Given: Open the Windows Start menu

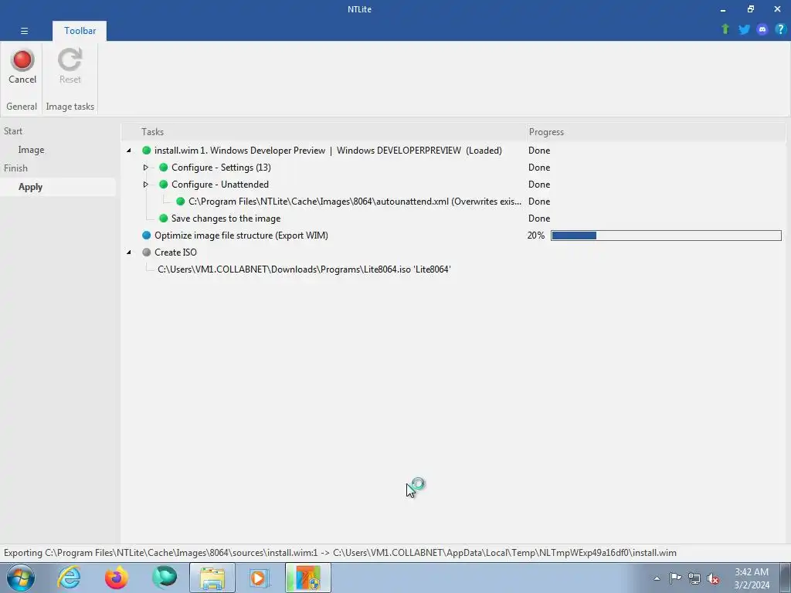Looking at the screenshot, I should pos(20,578).
